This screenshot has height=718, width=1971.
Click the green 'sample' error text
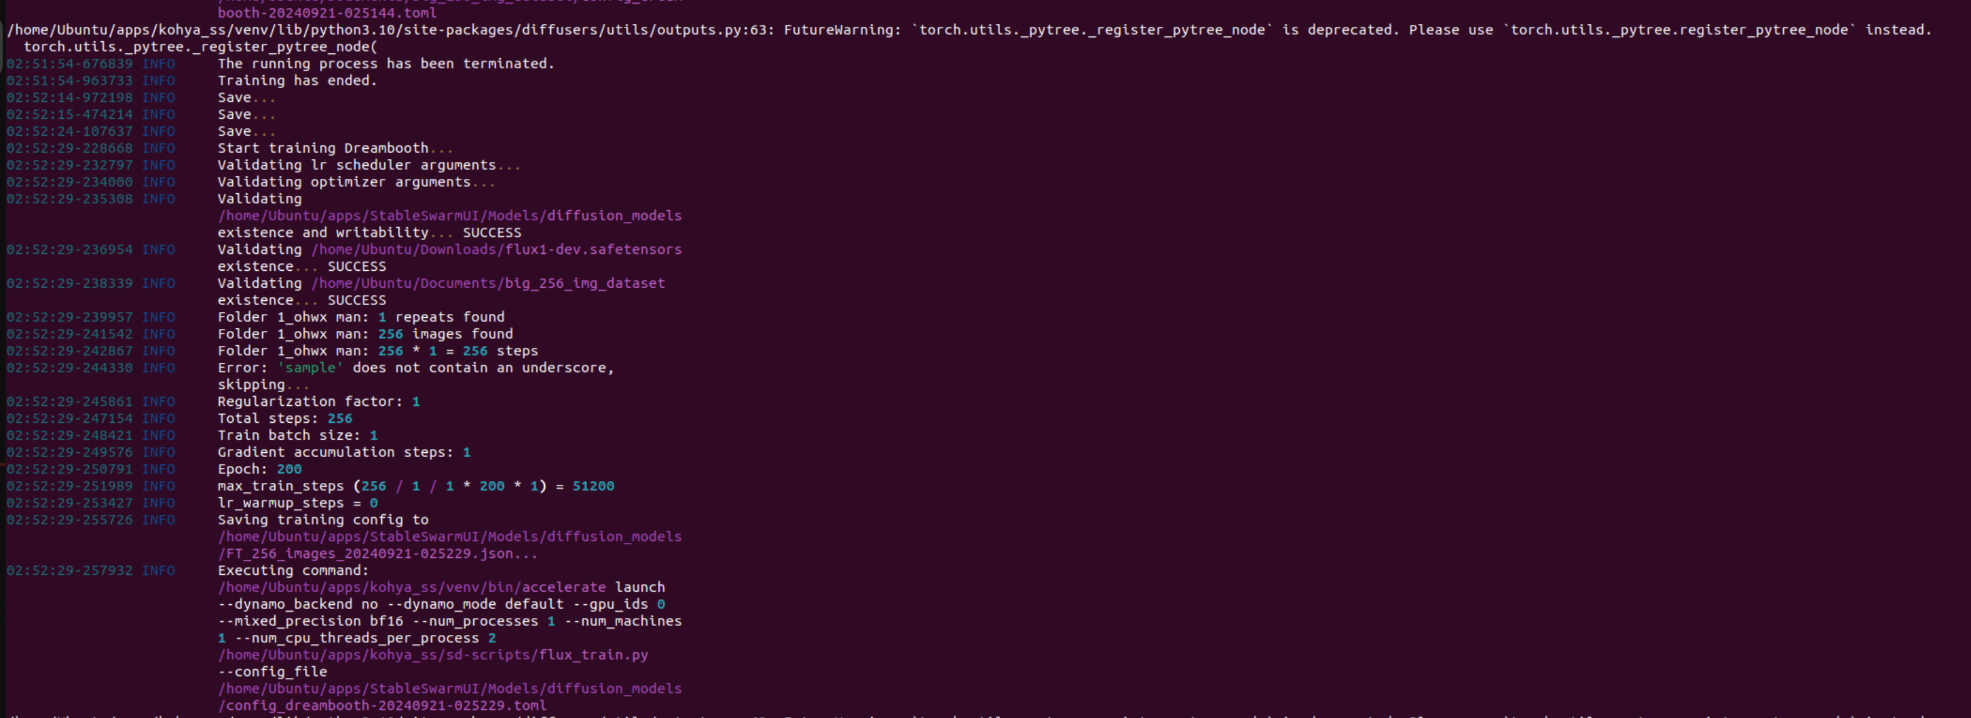pos(310,368)
